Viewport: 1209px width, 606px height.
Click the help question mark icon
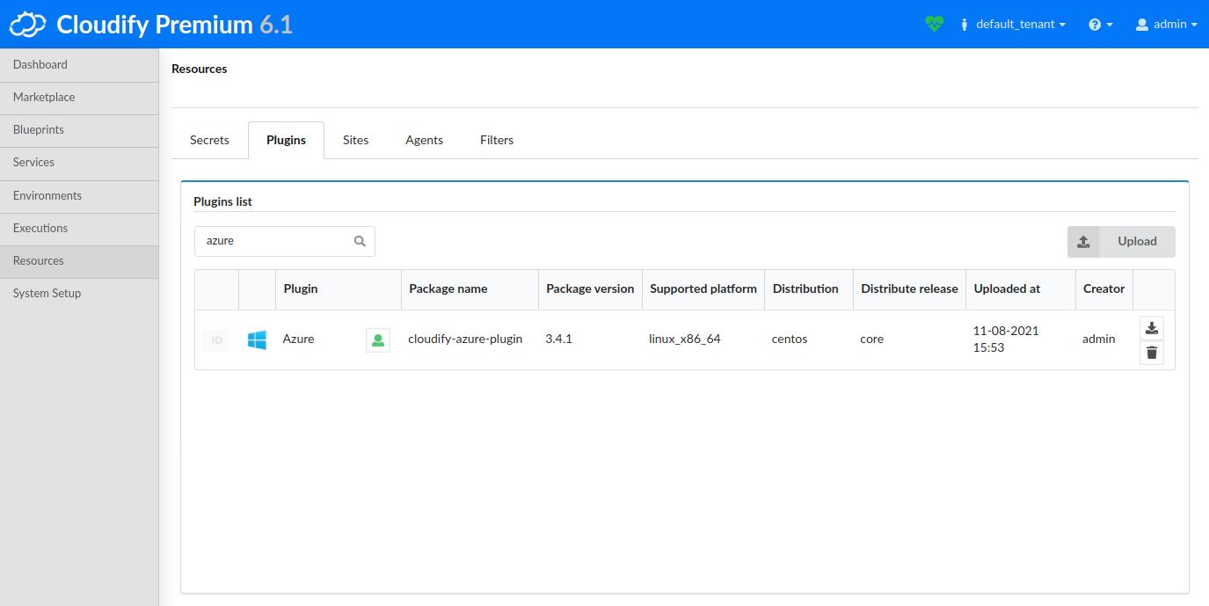pyautogui.click(x=1095, y=24)
